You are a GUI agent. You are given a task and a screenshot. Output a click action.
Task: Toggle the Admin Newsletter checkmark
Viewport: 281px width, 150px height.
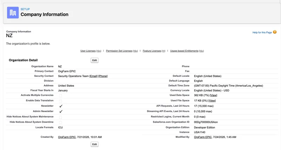tap(61, 111)
